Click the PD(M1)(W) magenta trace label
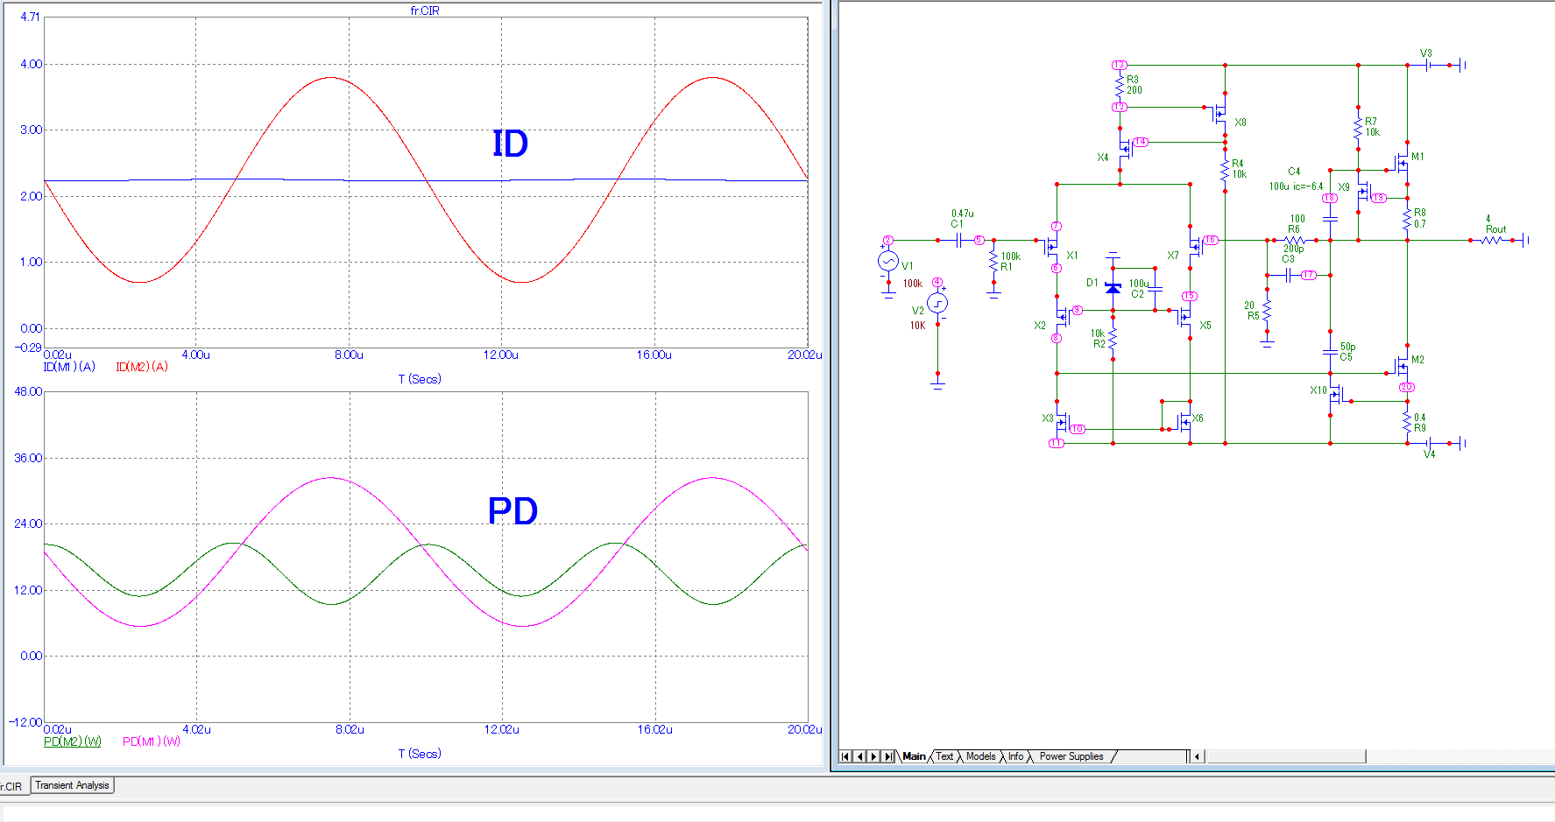The image size is (1555, 822). [151, 741]
